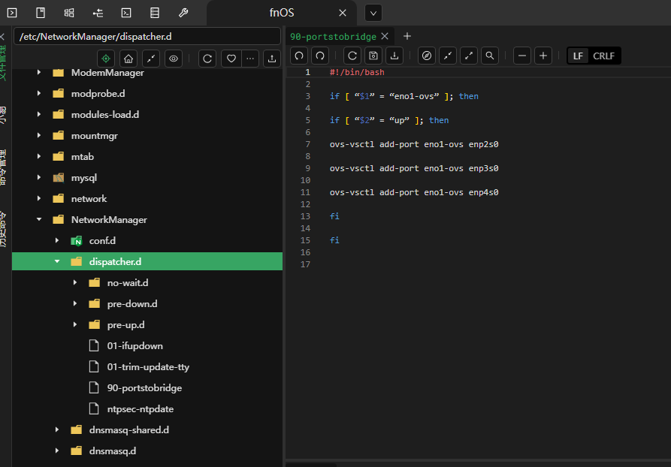This screenshot has height=467, width=671.
Task: Click the green 文件管理 sidebar label
Action: point(3,63)
